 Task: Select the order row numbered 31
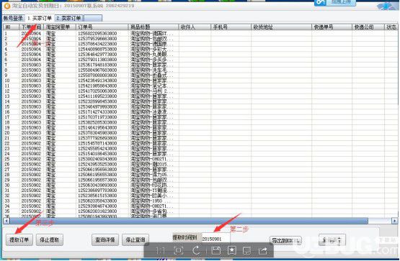point(200,191)
